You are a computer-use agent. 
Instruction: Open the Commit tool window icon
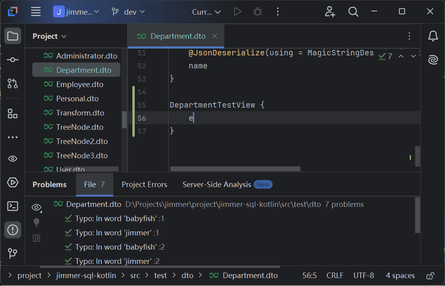tap(13, 60)
